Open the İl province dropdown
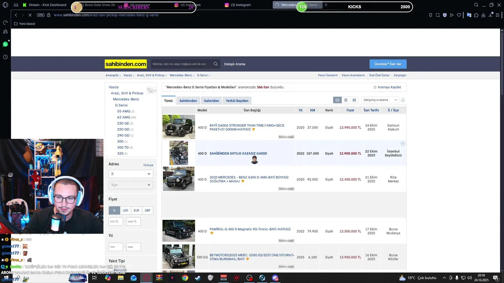504x283 pixels. click(x=131, y=174)
